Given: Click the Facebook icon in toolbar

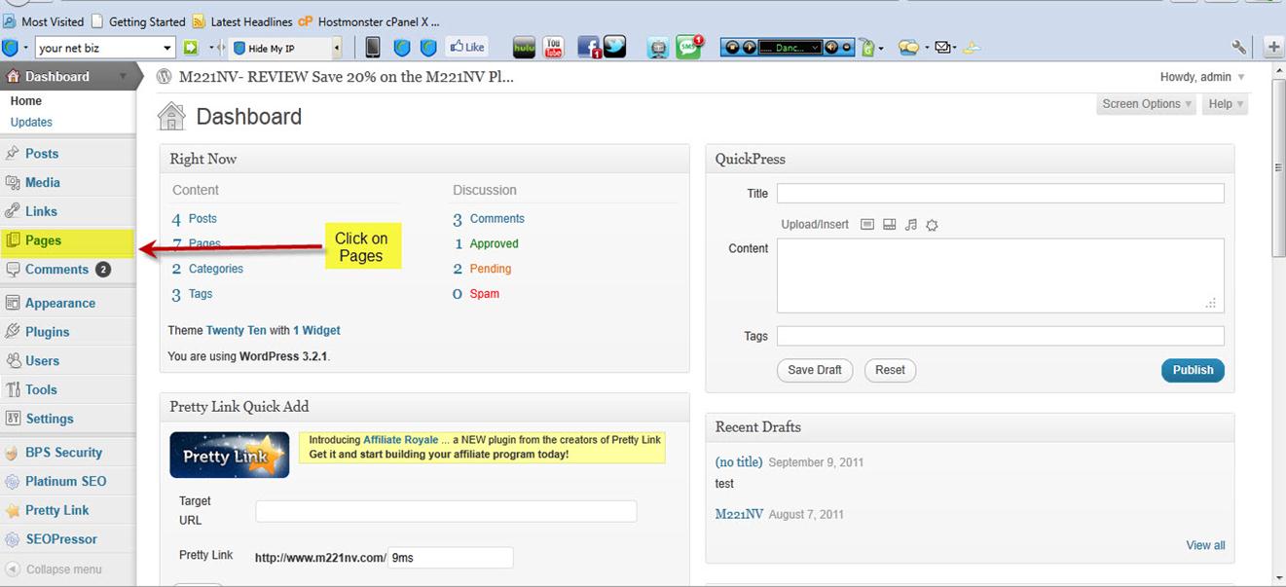Looking at the screenshot, I should tap(588, 47).
